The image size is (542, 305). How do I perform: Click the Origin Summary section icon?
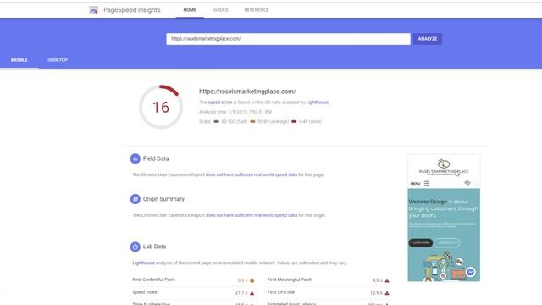coord(135,199)
